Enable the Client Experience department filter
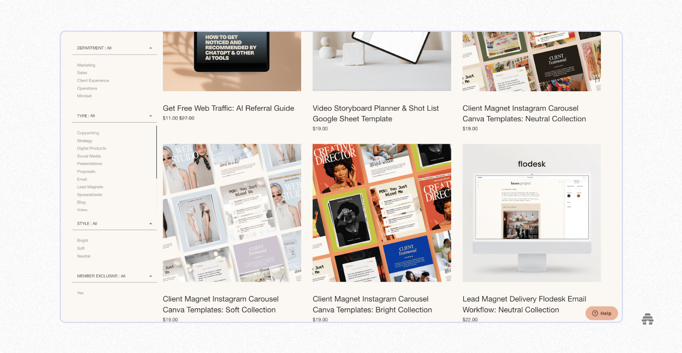The image size is (682, 353). pos(93,80)
